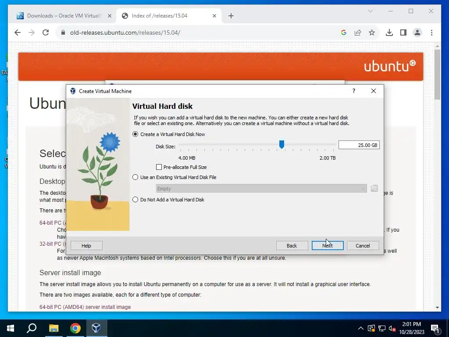Click the network icon in system tray
The width and height of the screenshot is (449, 337).
click(x=382, y=328)
